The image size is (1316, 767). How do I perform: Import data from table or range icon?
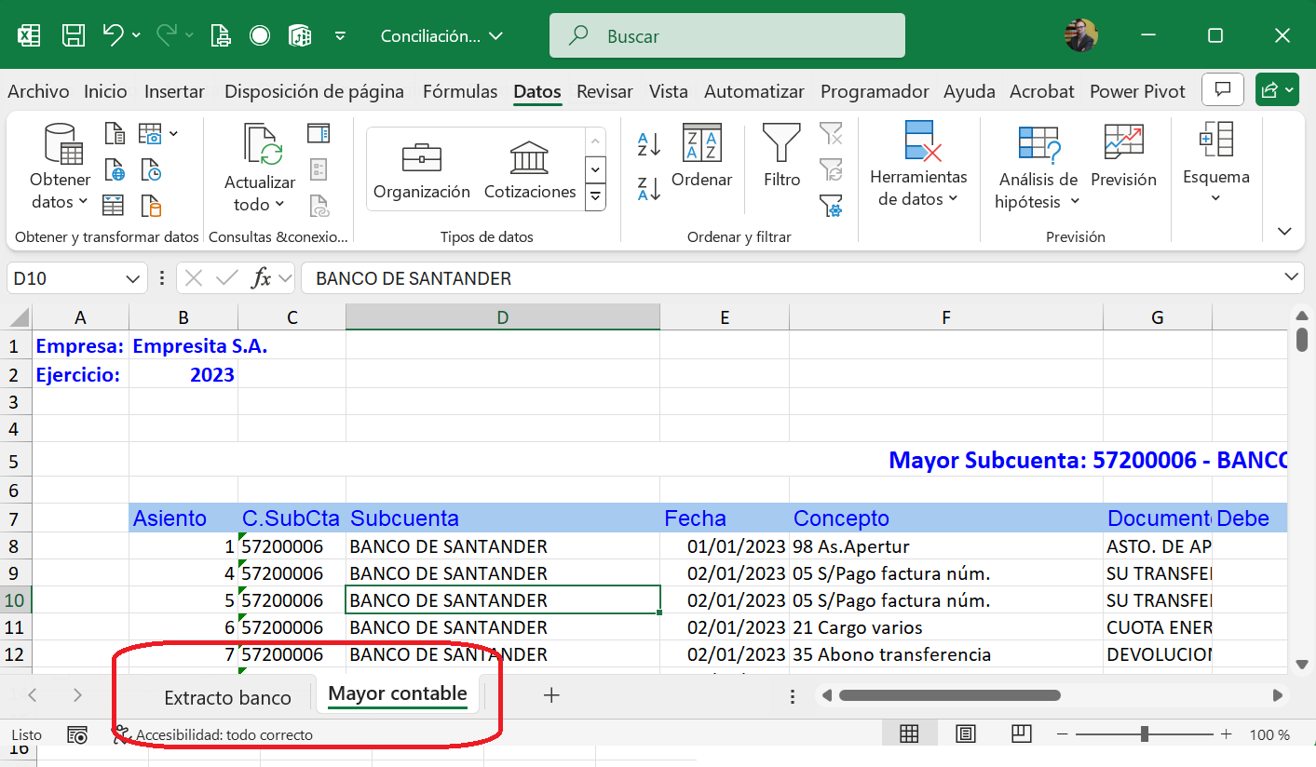(114, 205)
